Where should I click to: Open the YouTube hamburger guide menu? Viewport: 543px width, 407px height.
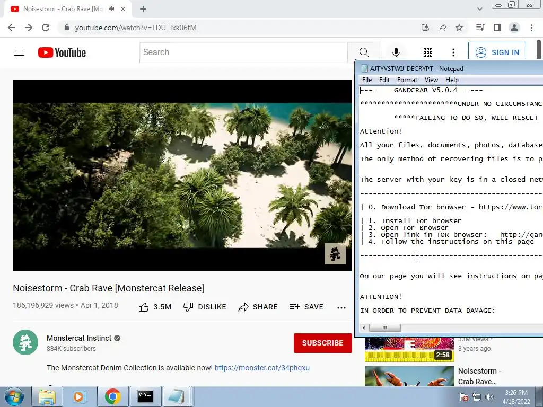click(19, 52)
